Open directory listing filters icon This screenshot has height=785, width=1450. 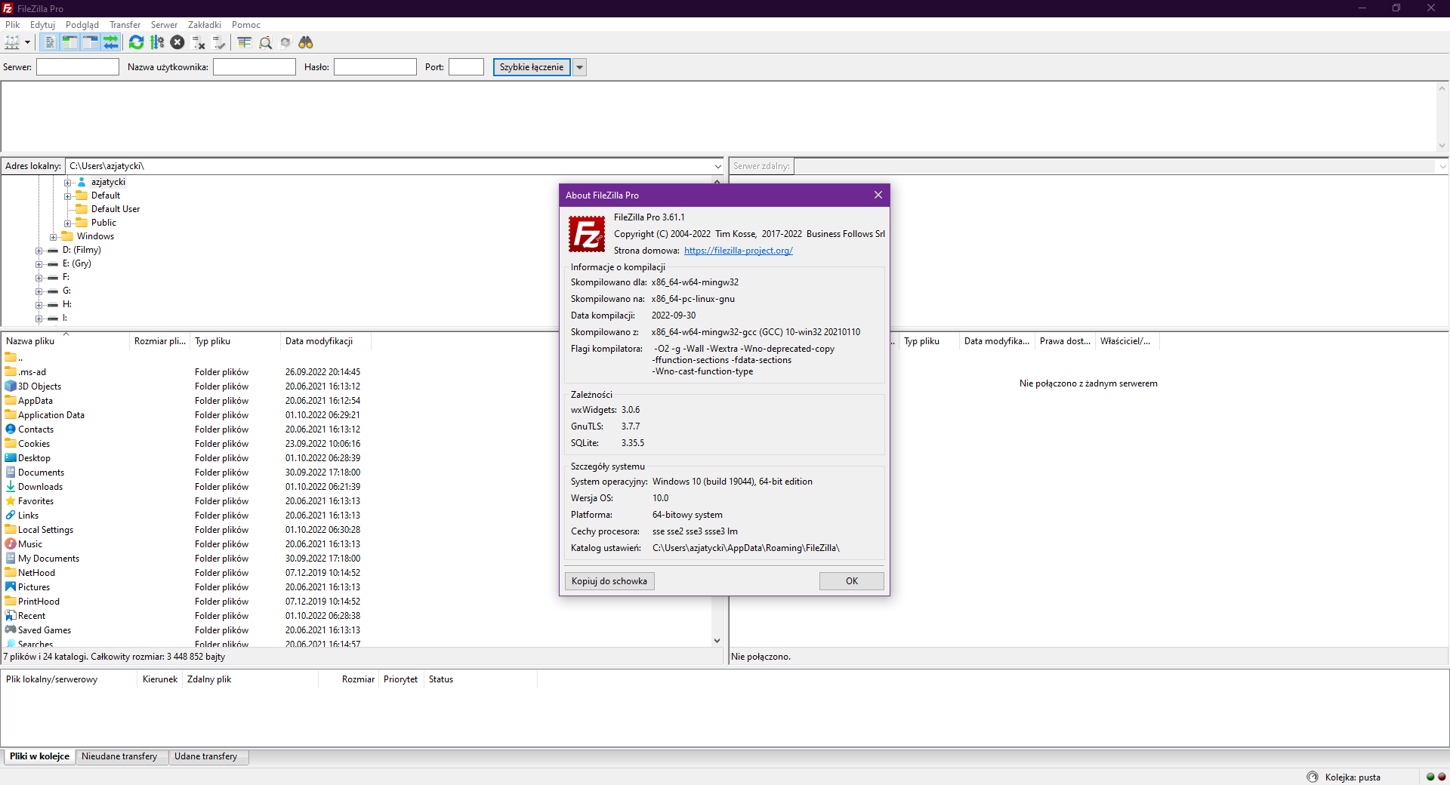(244, 42)
